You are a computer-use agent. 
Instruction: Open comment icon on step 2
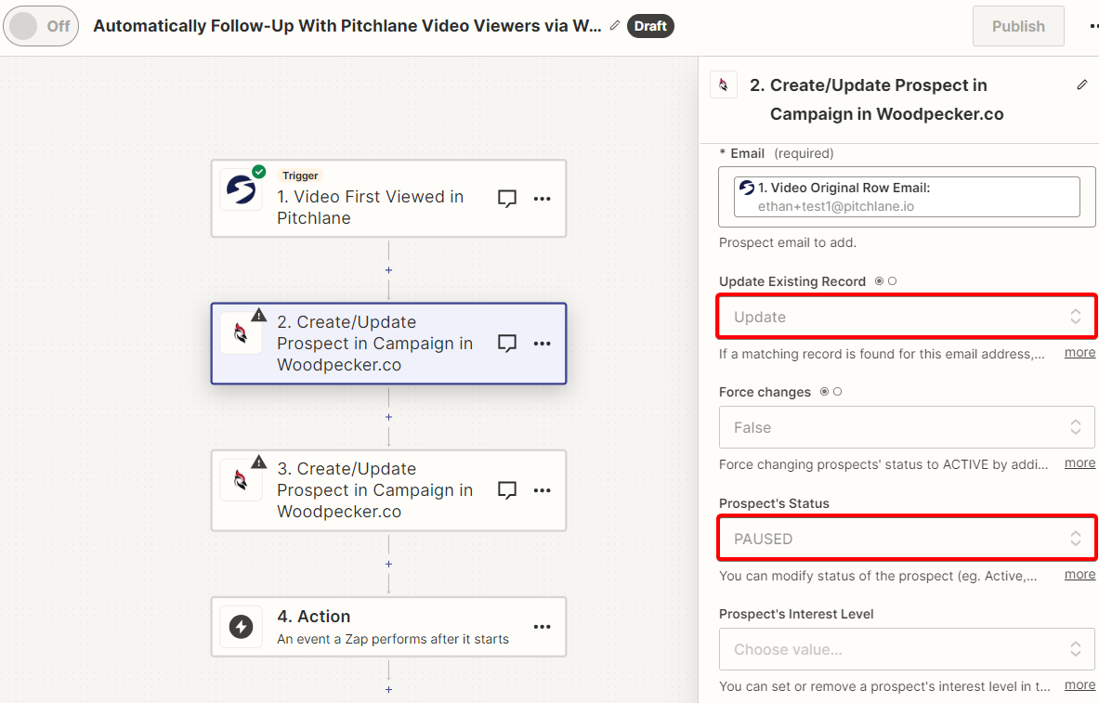click(506, 344)
